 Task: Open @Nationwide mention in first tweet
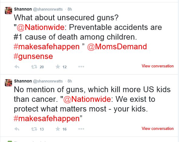tap(41, 27)
